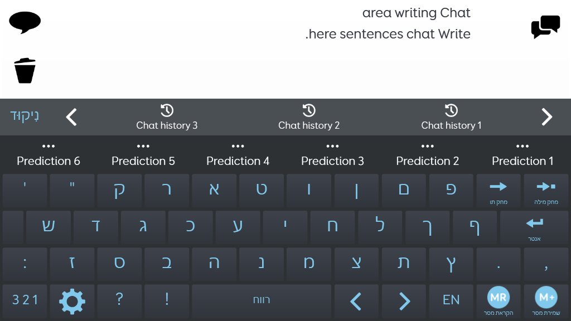Show previous chat history with left chevron
This screenshot has height=321, width=571.
pos(71,117)
